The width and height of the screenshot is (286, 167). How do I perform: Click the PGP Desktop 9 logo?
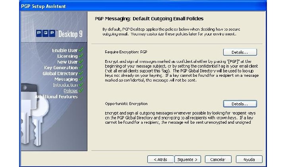point(59,34)
